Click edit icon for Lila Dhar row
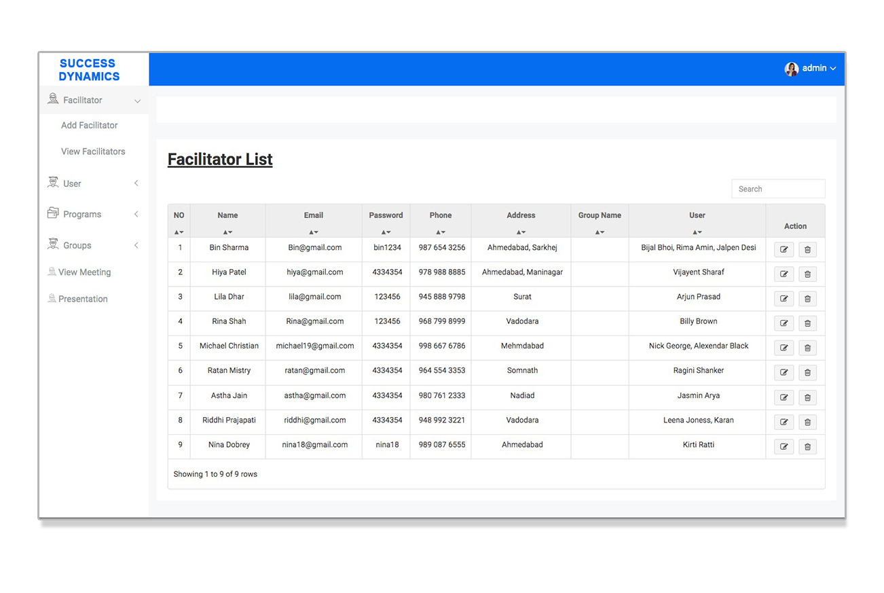The height and width of the screenshot is (593, 884). pos(784,299)
